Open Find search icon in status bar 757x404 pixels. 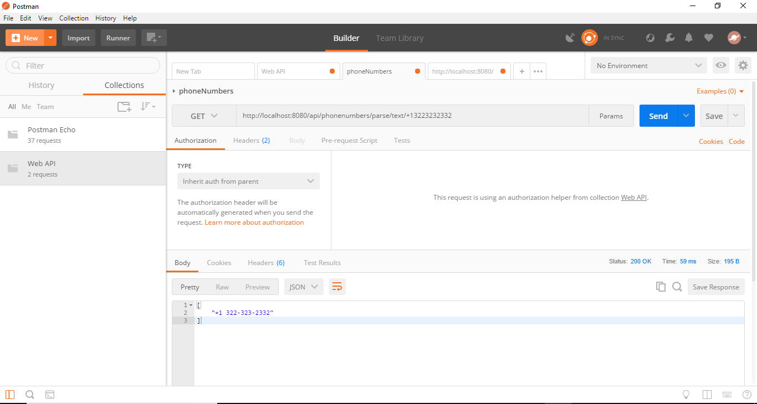coord(30,395)
